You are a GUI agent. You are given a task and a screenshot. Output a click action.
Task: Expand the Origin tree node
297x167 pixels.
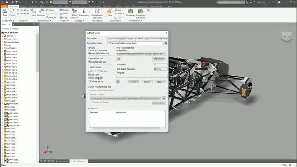click(2, 45)
